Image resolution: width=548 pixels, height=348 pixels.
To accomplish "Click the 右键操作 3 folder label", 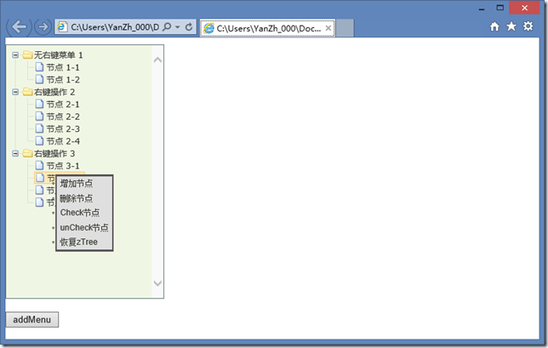I will 54,154.
